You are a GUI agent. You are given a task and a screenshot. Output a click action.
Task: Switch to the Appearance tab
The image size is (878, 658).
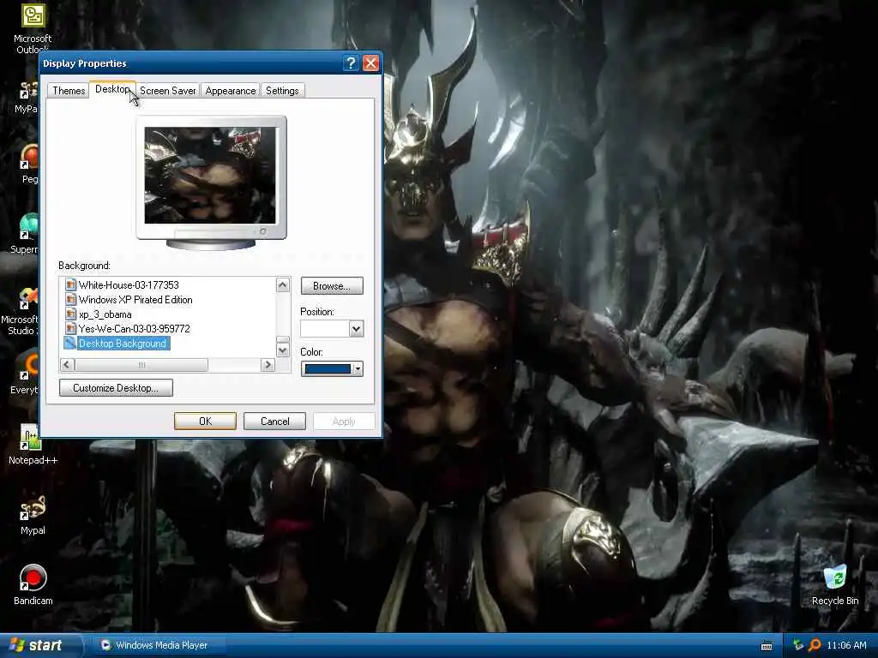230,91
